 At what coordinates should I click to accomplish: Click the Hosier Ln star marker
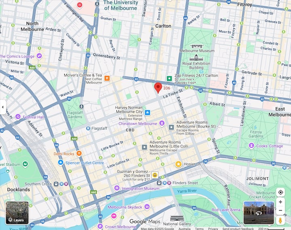coord(178,164)
